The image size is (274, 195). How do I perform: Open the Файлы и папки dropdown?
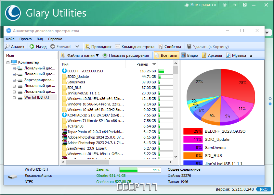coord(80,55)
